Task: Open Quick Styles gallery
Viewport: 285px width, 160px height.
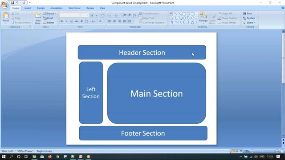Action: [212, 18]
